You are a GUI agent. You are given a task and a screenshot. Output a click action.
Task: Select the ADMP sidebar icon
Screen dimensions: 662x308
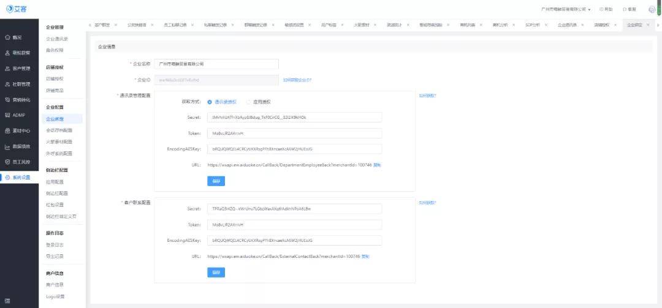coord(7,115)
